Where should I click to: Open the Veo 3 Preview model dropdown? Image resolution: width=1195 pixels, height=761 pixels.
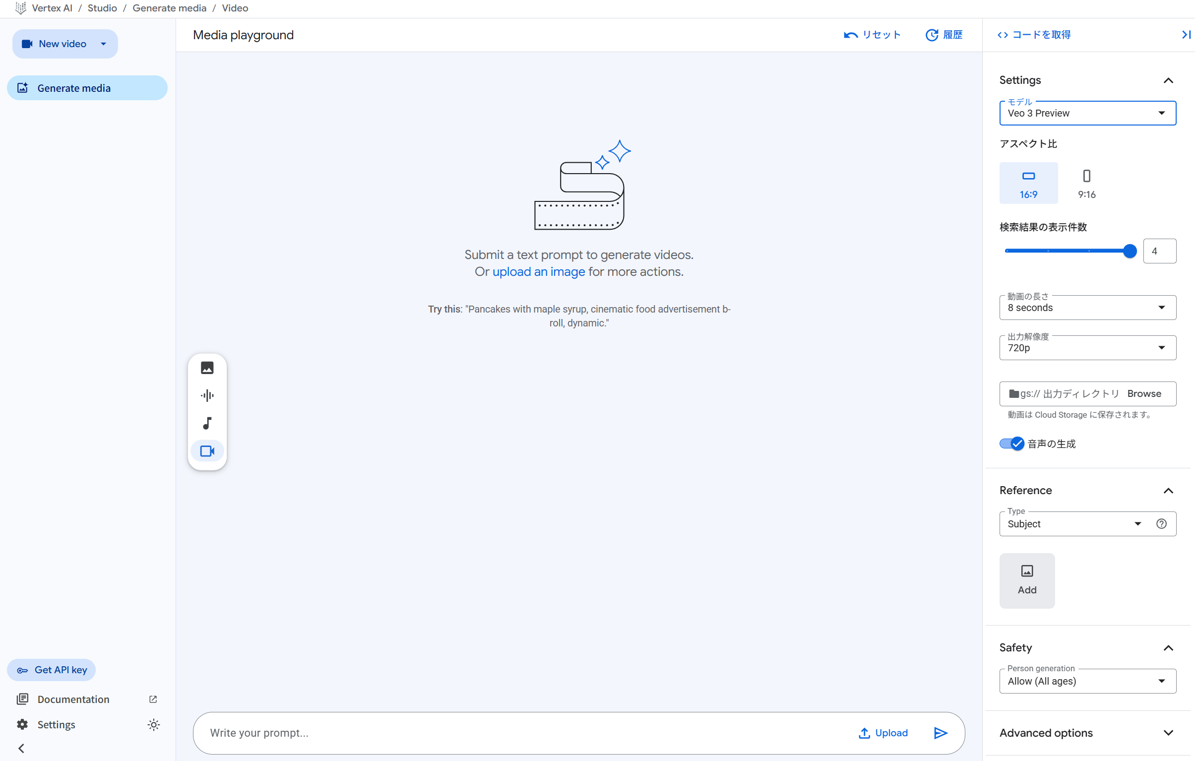tap(1087, 113)
